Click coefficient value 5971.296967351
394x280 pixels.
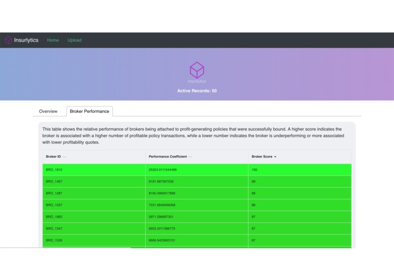coord(161,217)
